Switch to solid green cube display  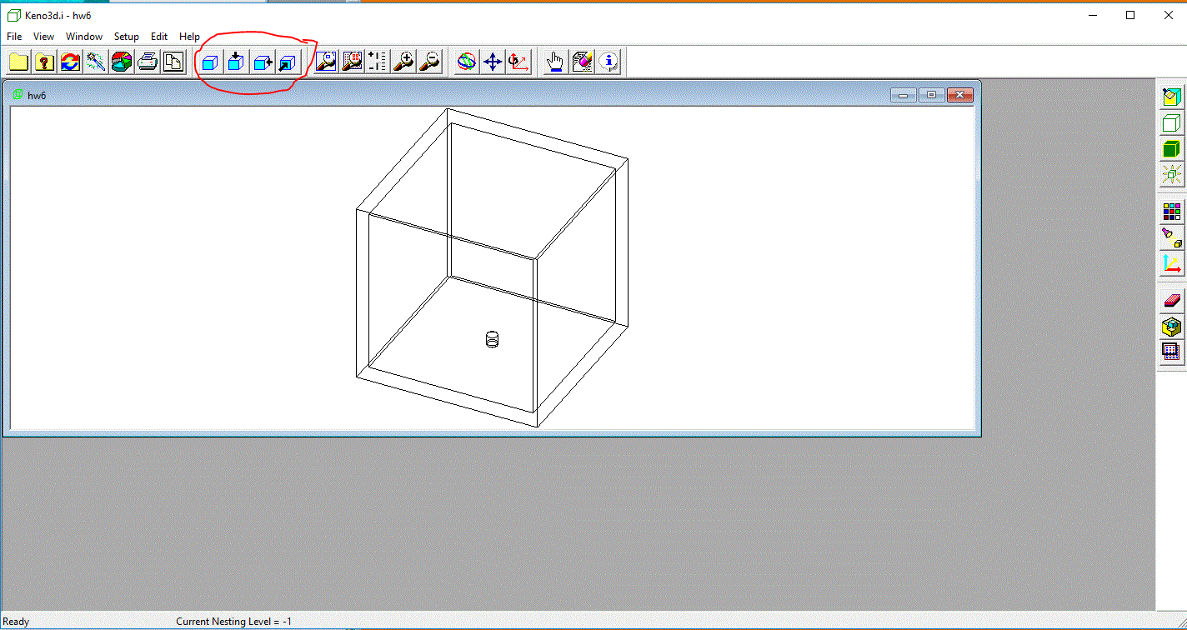(1172, 149)
